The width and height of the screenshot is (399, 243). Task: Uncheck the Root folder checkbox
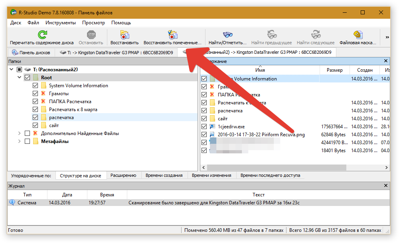tap(28, 78)
